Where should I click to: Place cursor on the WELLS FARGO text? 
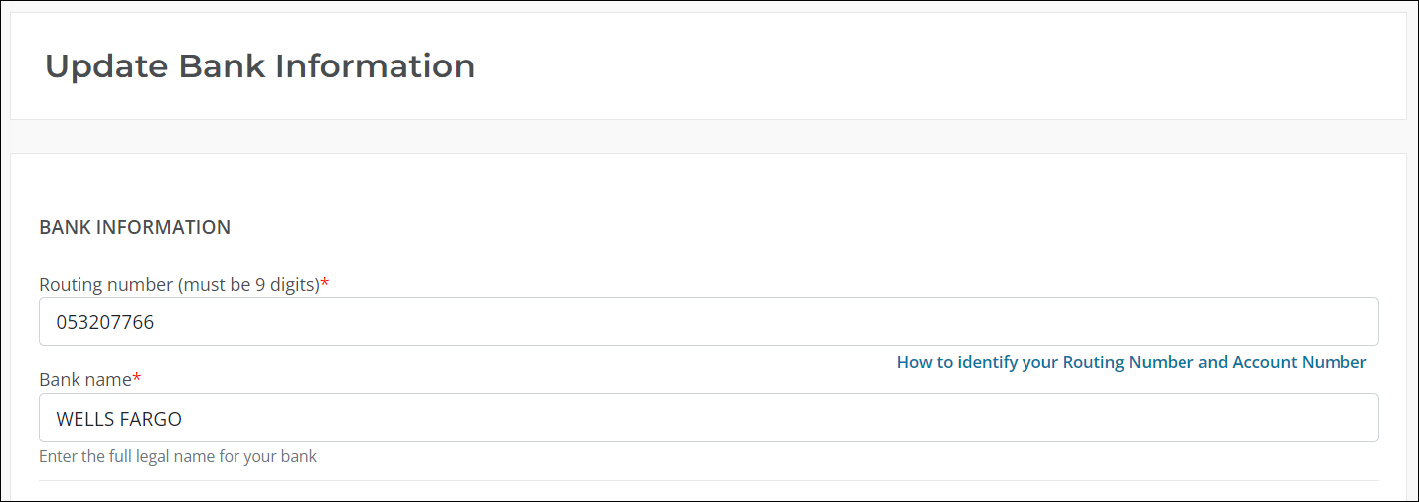tap(118, 419)
